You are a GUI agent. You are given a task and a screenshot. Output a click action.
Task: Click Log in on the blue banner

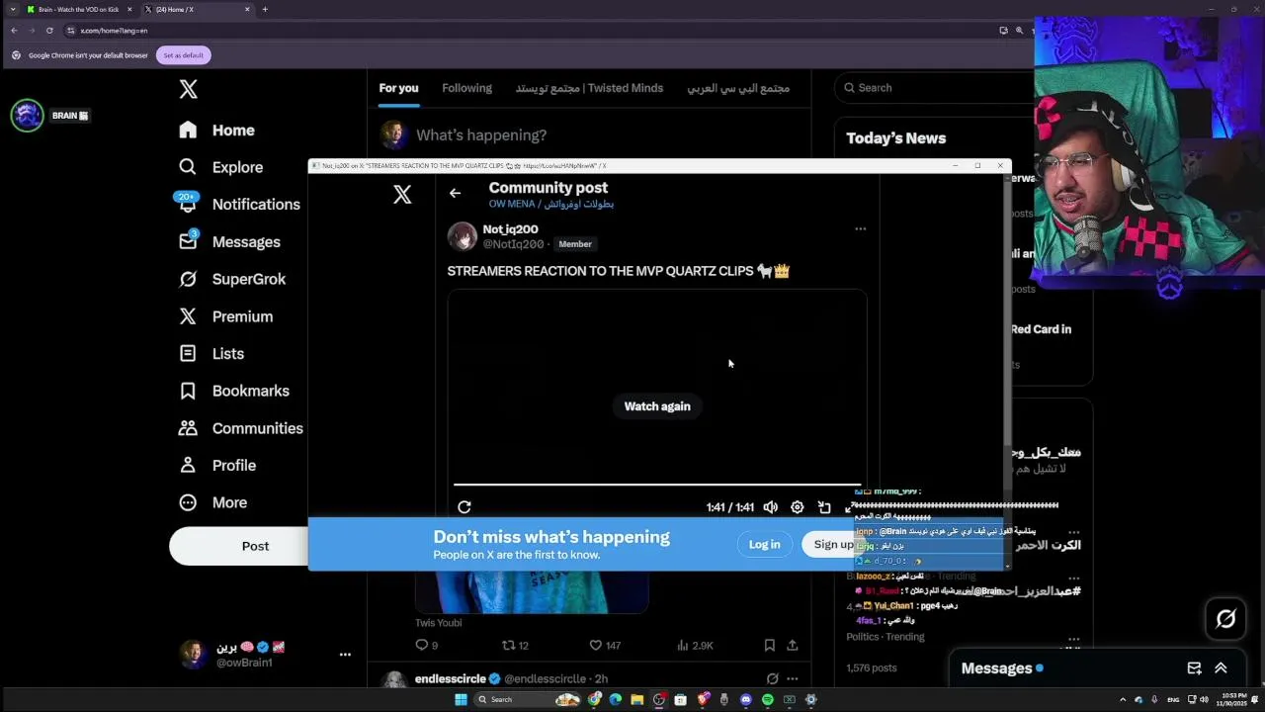pos(764,545)
